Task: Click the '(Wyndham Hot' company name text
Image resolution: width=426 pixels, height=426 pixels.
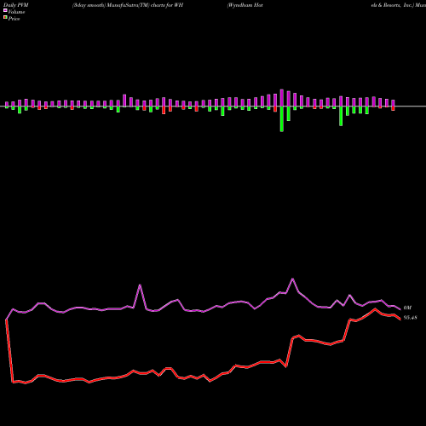Action: pyautogui.click(x=245, y=5)
